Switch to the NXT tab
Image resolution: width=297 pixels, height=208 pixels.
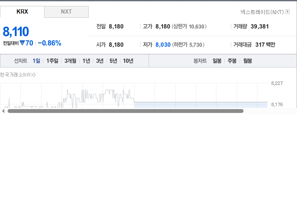(66, 12)
